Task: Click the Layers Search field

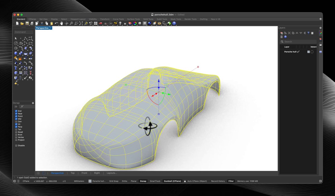Action: [x=298, y=42]
